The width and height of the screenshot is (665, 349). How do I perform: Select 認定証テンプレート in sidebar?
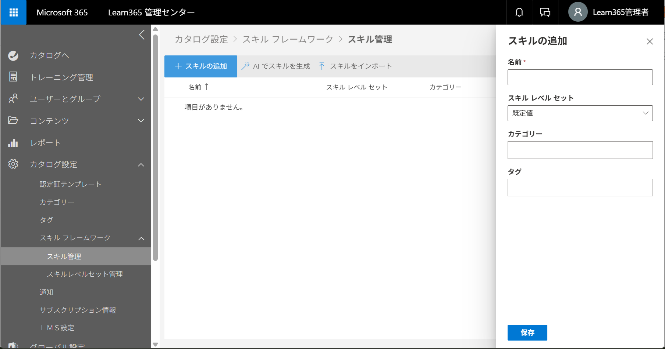click(70, 184)
